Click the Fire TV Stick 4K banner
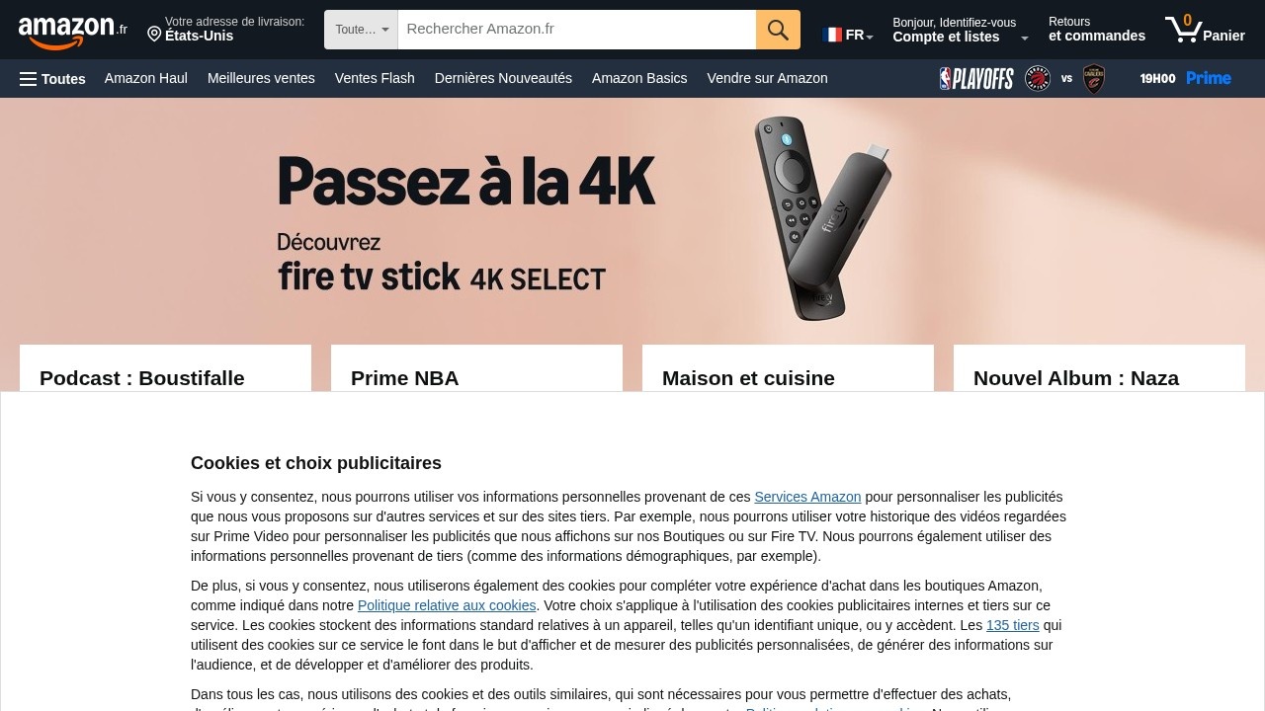Screen dimensions: 1265x711 [632, 221]
